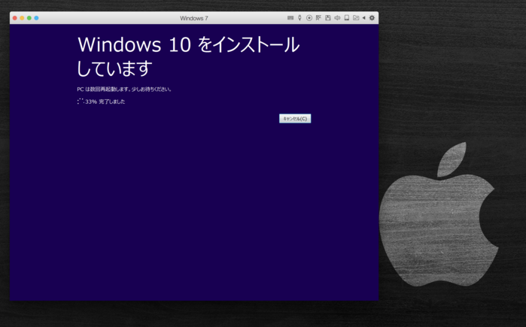Open the CD/DVD disc icon
The height and width of the screenshot is (327, 526).
(x=309, y=18)
